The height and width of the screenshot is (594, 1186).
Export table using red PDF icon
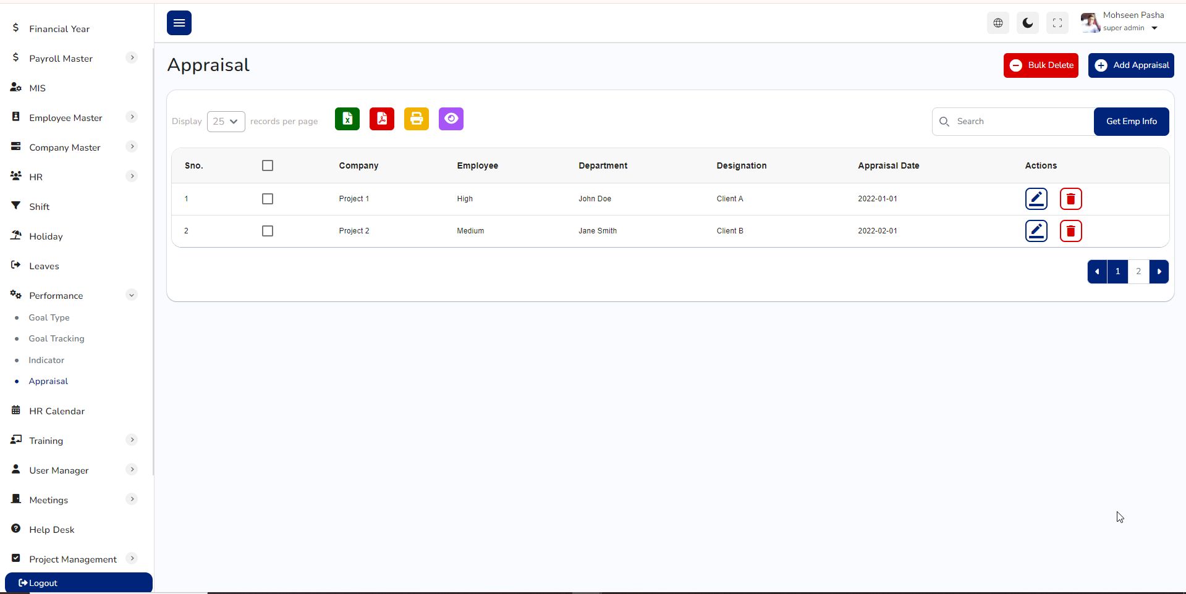click(x=382, y=119)
